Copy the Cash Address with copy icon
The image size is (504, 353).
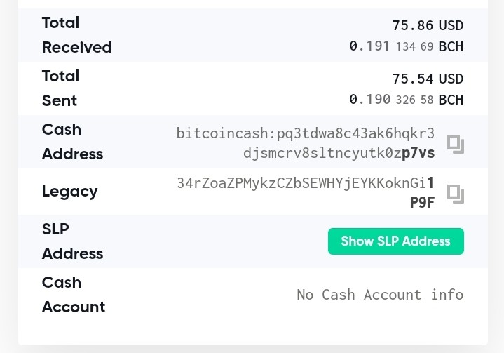coord(456,144)
